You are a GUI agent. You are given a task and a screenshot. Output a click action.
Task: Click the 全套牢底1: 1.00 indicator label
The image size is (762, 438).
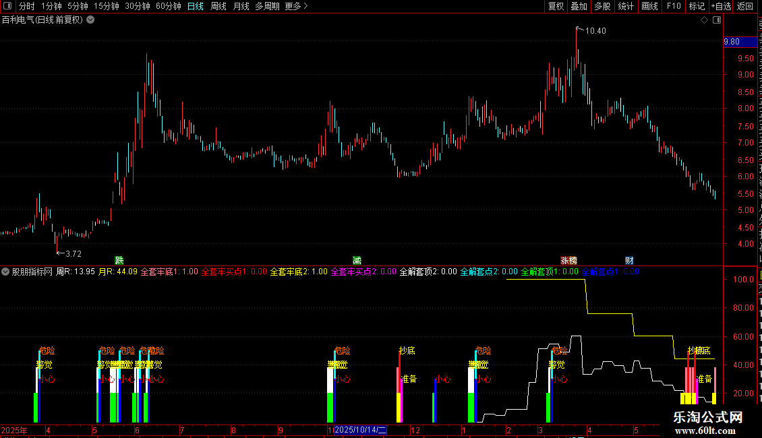[170, 272]
